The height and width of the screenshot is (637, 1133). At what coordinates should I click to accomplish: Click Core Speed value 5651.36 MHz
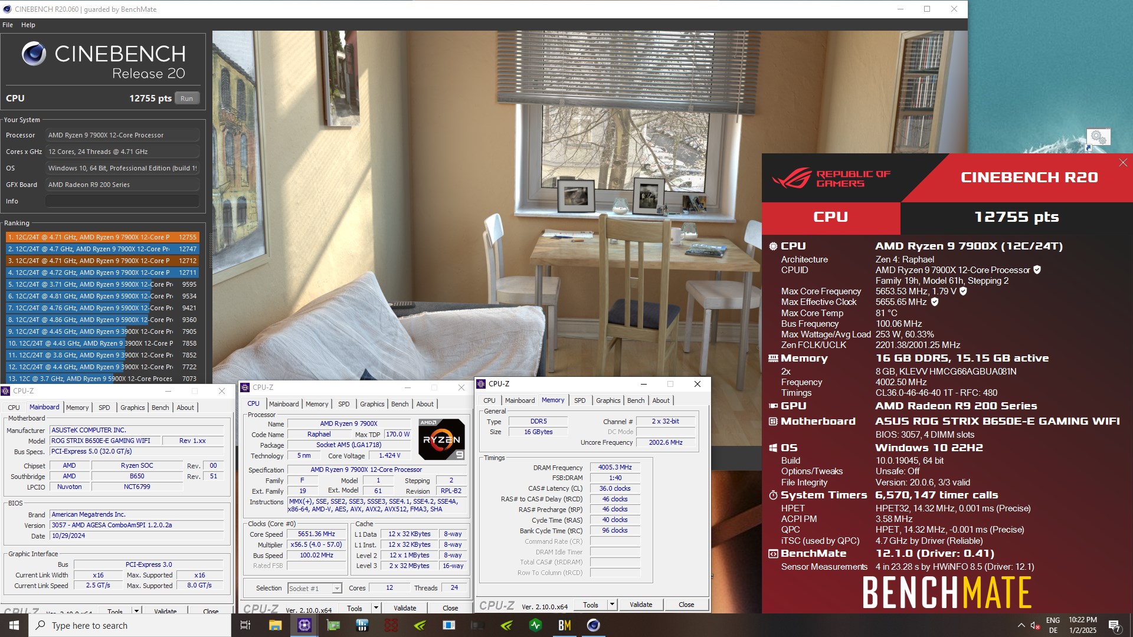point(316,534)
